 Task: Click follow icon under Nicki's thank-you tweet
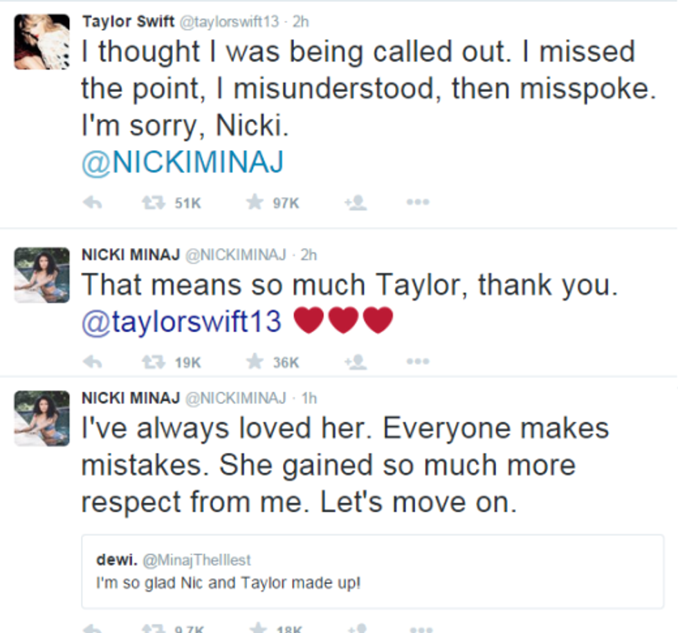click(x=355, y=362)
